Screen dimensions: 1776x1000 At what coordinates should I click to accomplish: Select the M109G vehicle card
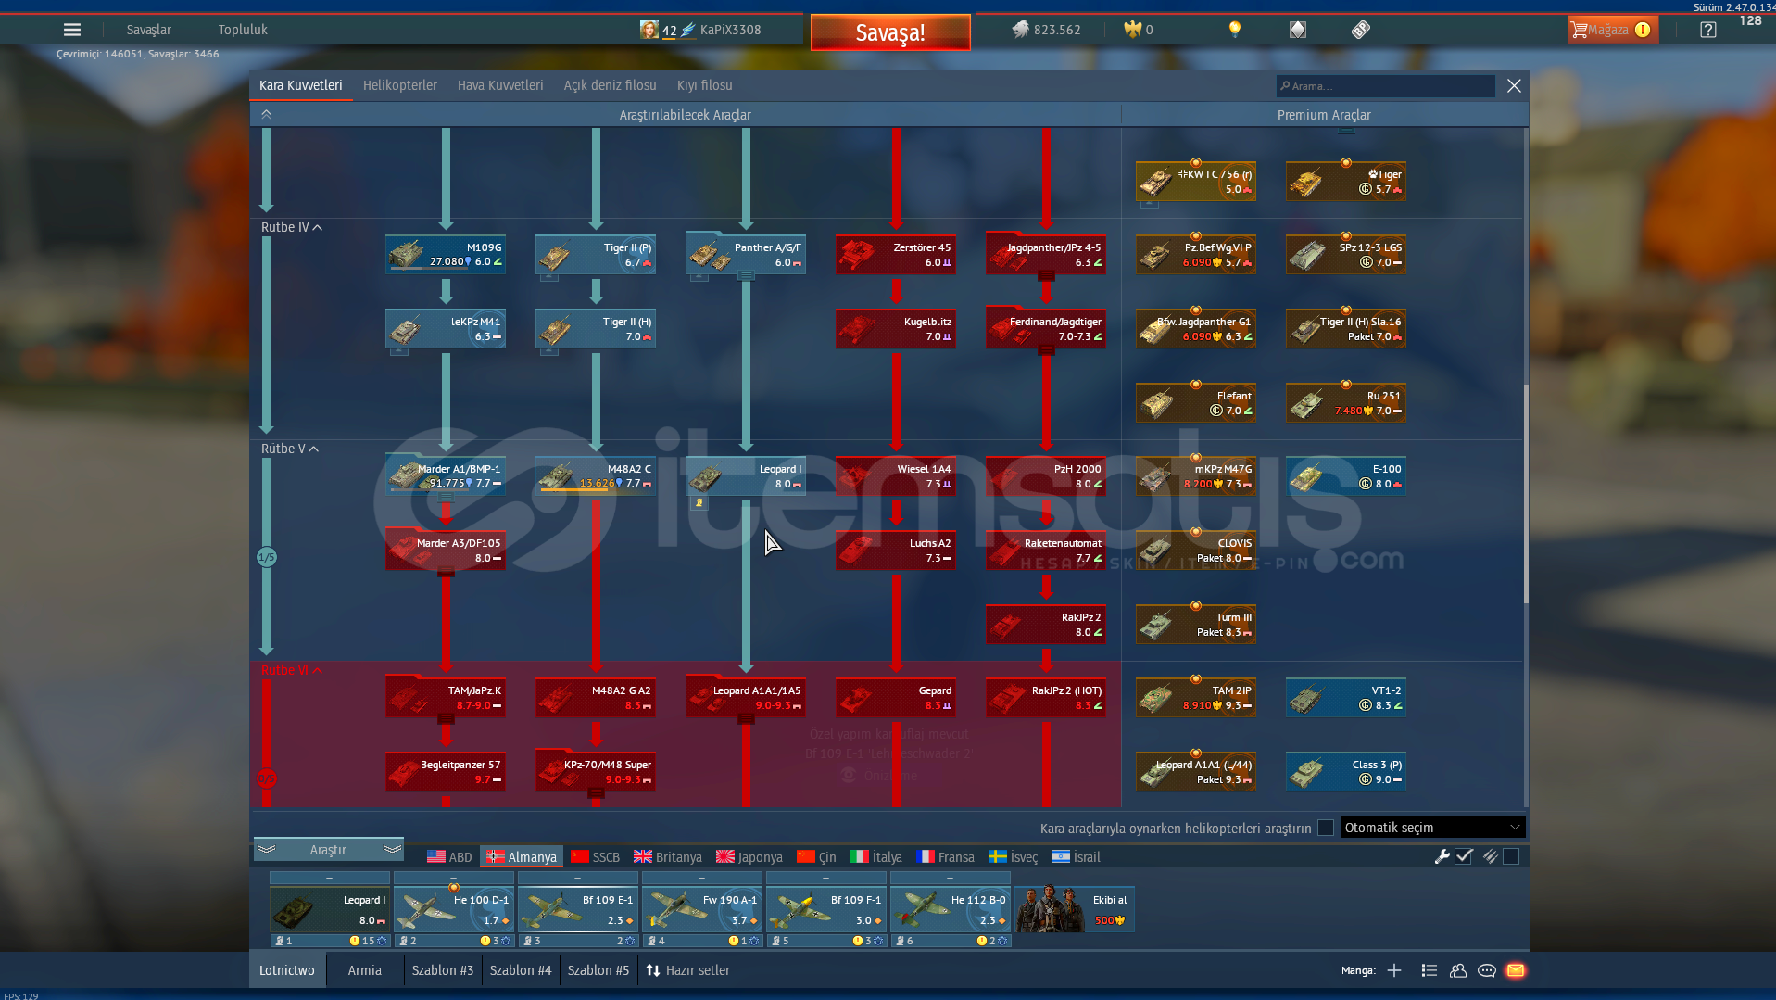pos(446,255)
